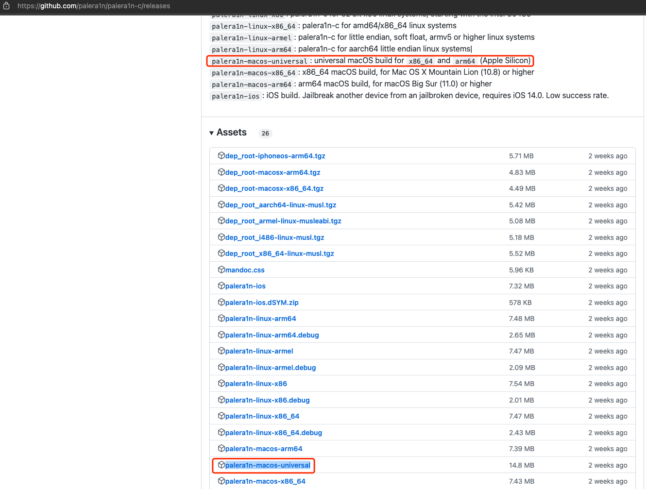Click package icon beside palera1n-linux-armel.debug

click(x=221, y=367)
